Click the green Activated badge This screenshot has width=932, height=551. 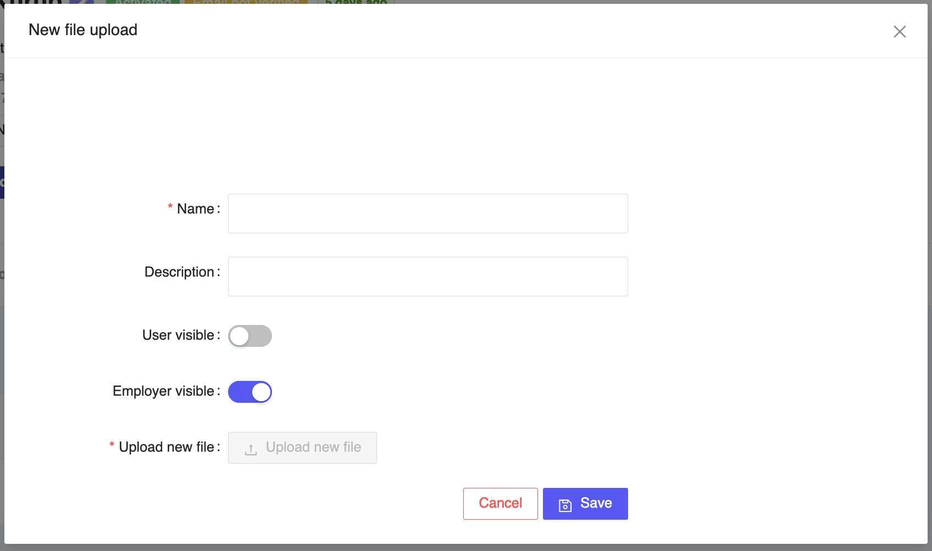pyautogui.click(x=143, y=2)
